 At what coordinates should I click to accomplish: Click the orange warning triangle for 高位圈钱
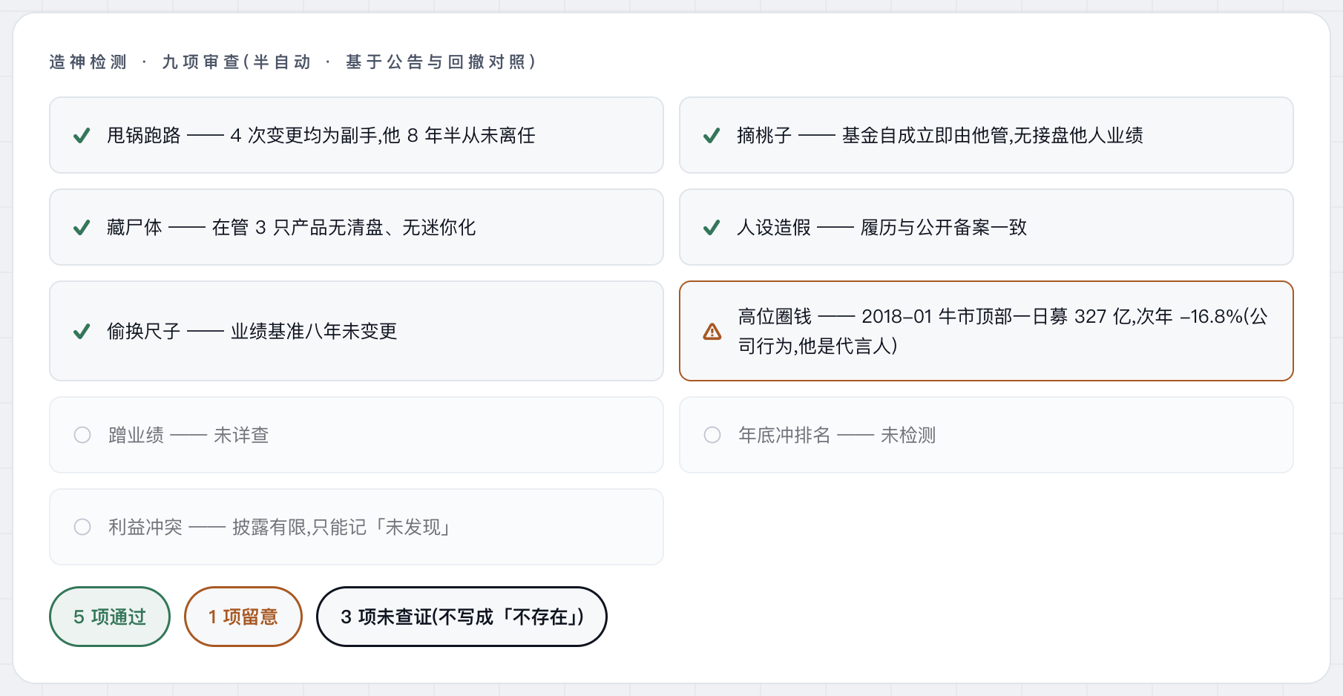(x=712, y=332)
